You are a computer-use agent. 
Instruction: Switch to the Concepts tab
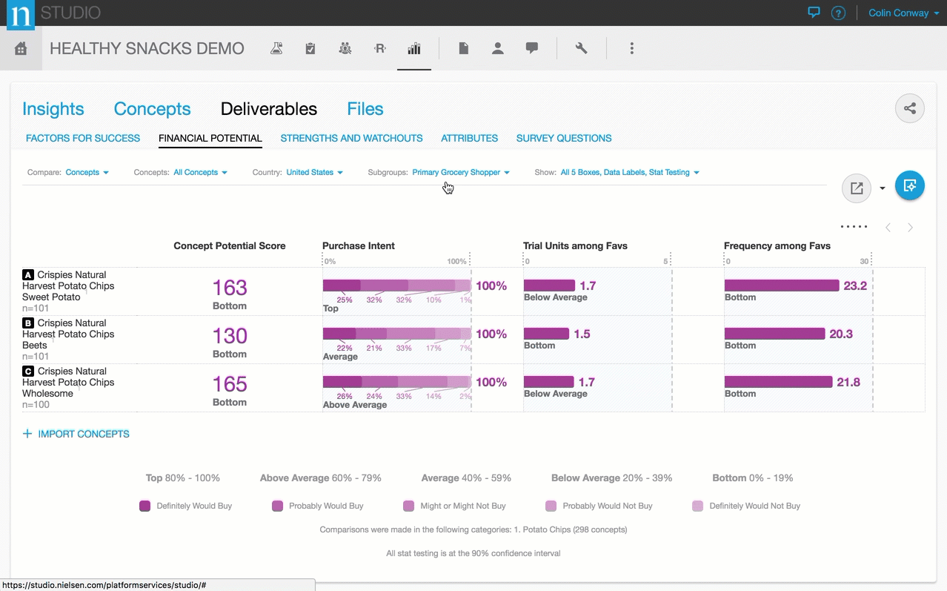[x=152, y=109]
